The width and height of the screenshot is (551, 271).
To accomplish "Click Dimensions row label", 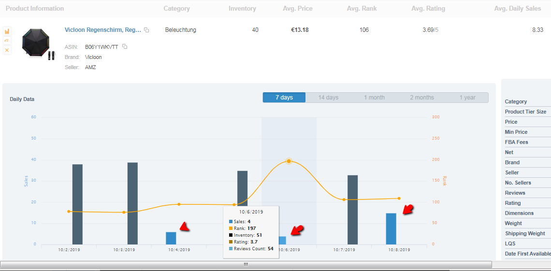I will pyautogui.click(x=520, y=213).
